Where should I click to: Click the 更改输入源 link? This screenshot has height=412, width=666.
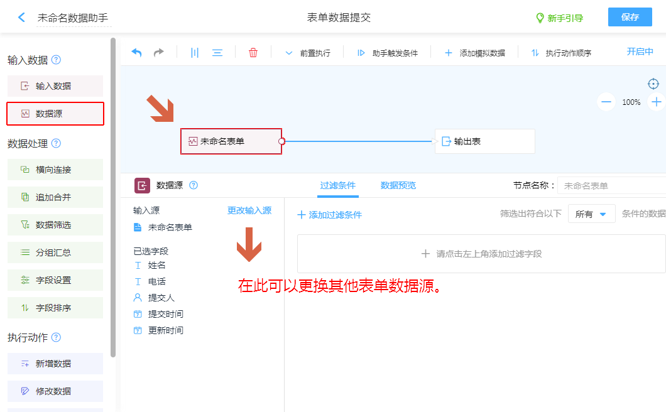coord(249,211)
